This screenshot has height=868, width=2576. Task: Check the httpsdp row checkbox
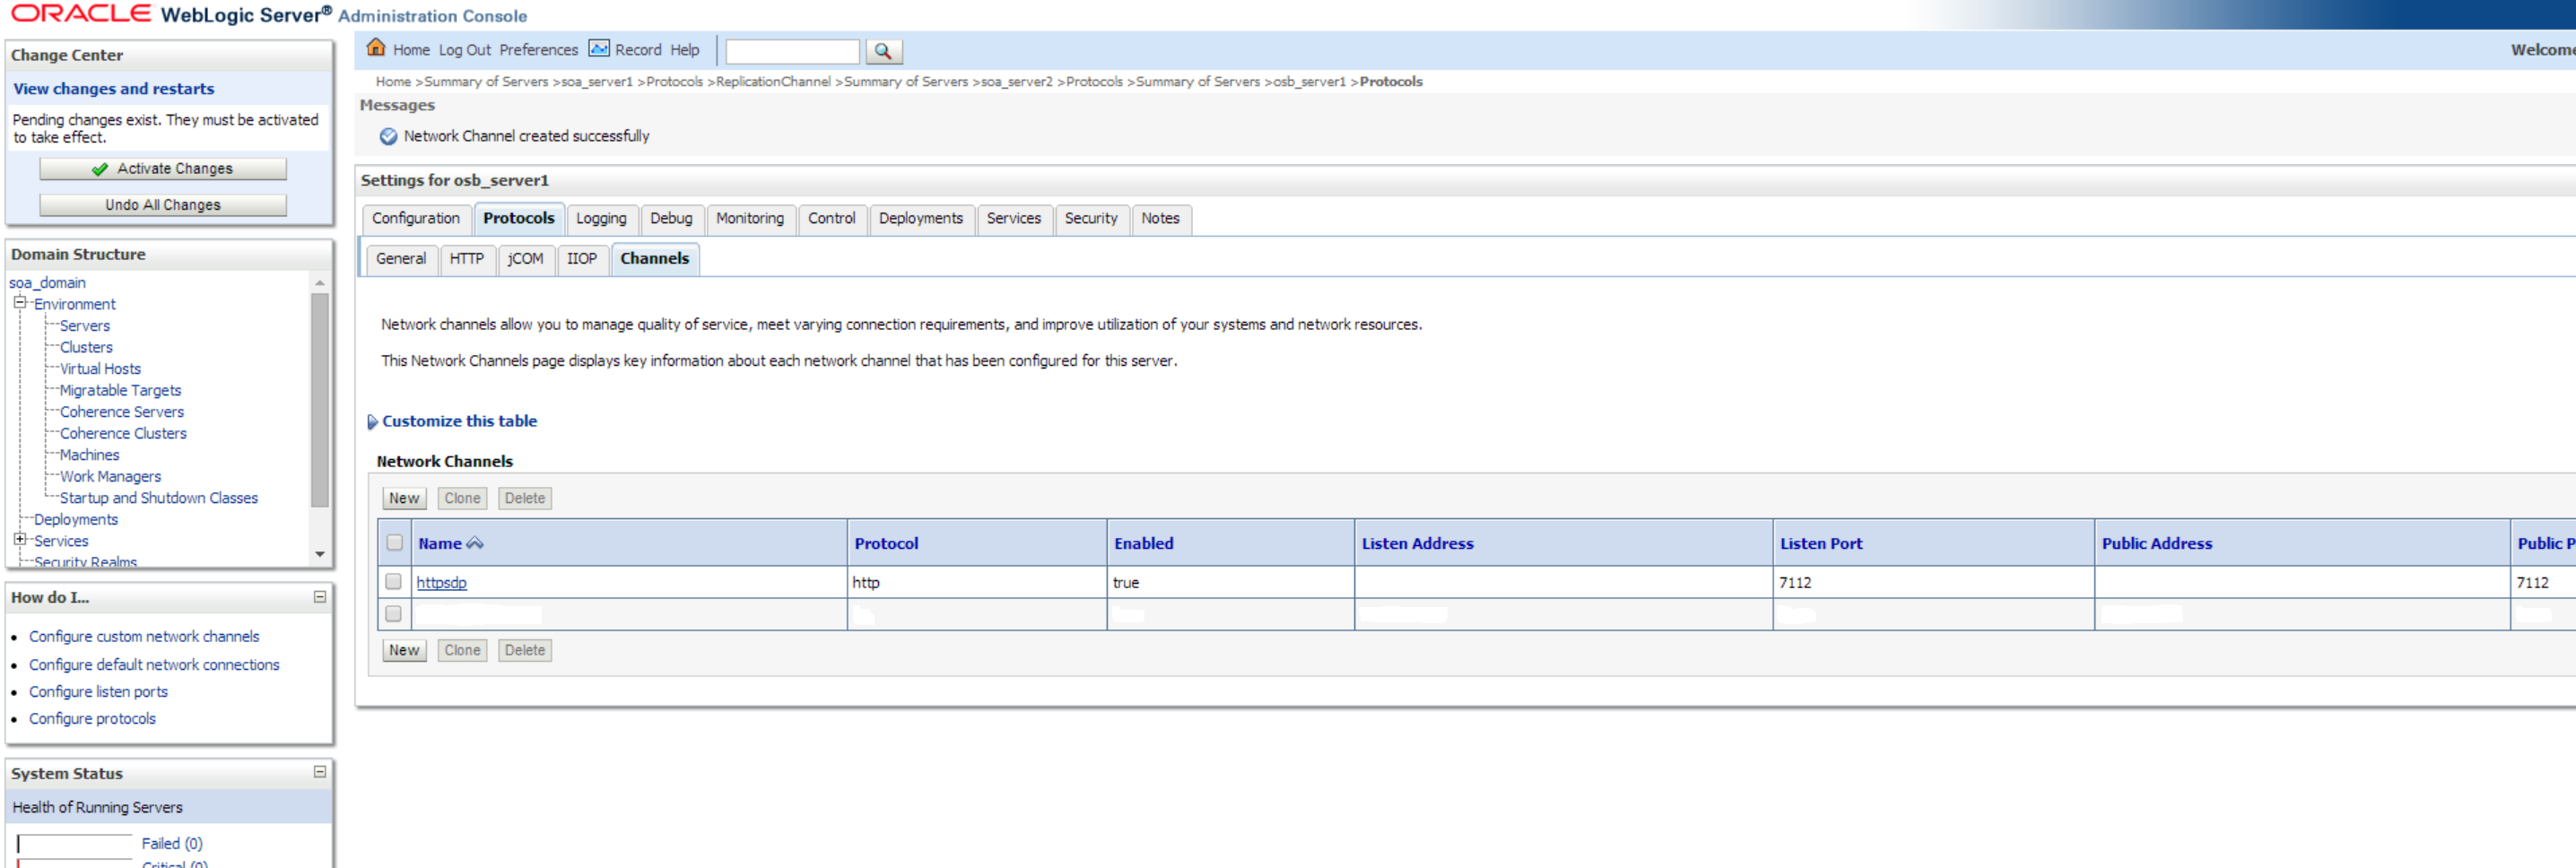coord(393,581)
